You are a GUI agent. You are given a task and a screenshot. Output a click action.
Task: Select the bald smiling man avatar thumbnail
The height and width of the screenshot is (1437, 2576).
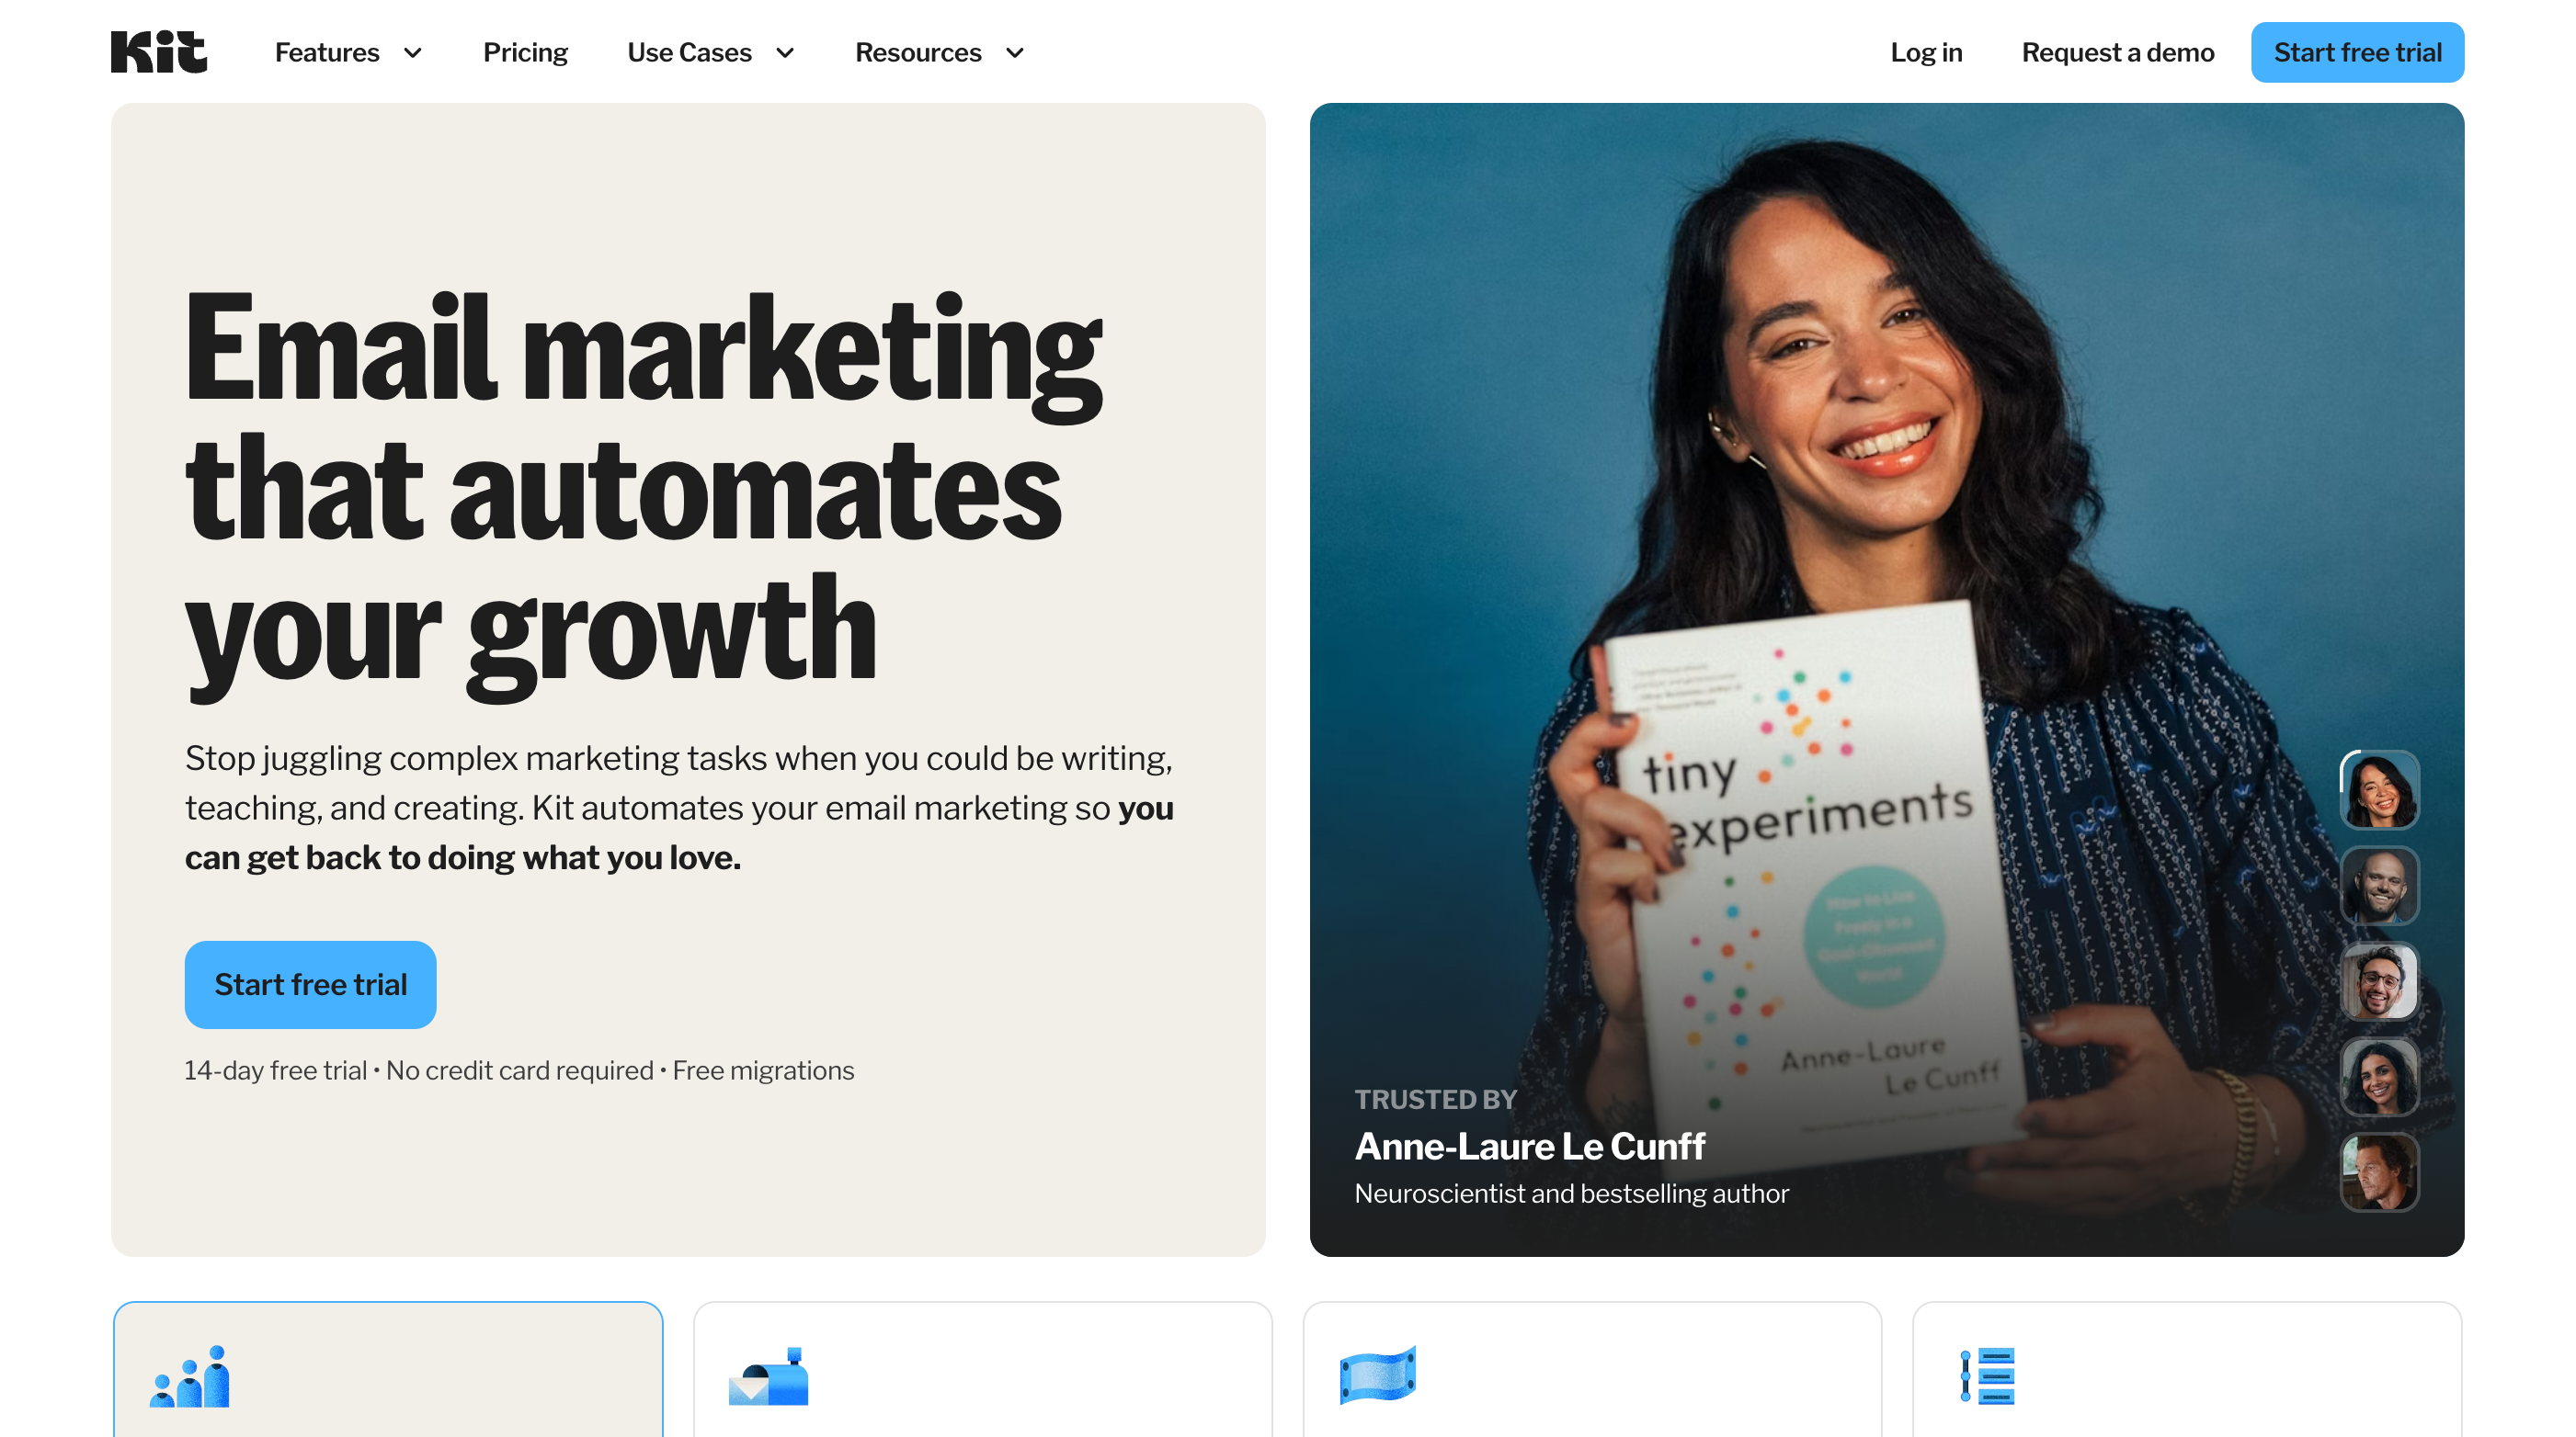tap(2379, 886)
